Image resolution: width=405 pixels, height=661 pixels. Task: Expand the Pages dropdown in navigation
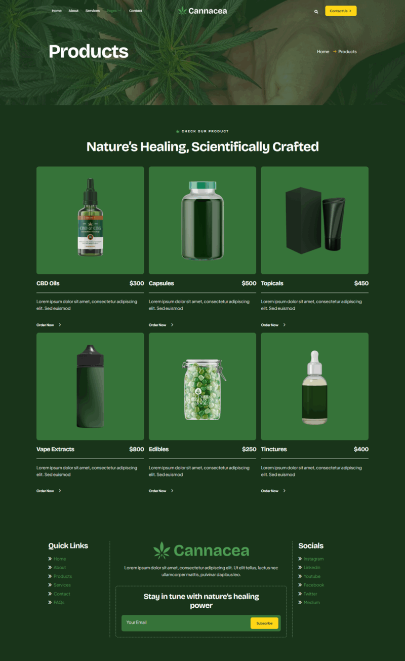(114, 11)
